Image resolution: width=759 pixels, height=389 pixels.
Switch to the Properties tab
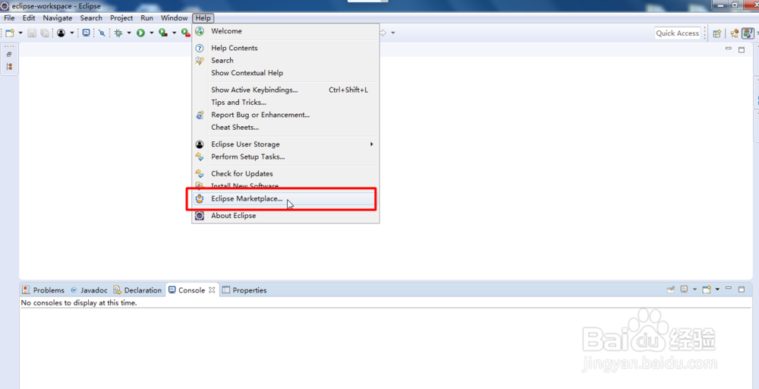click(x=244, y=290)
